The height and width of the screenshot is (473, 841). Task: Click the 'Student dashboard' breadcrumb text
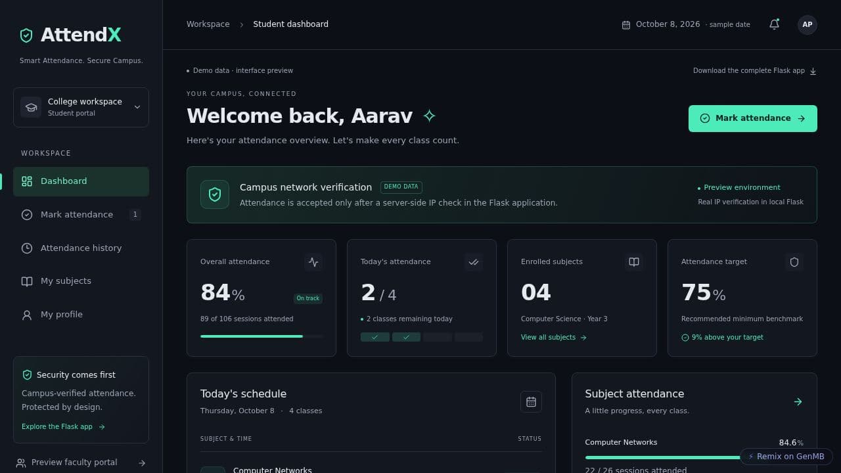click(291, 24)
